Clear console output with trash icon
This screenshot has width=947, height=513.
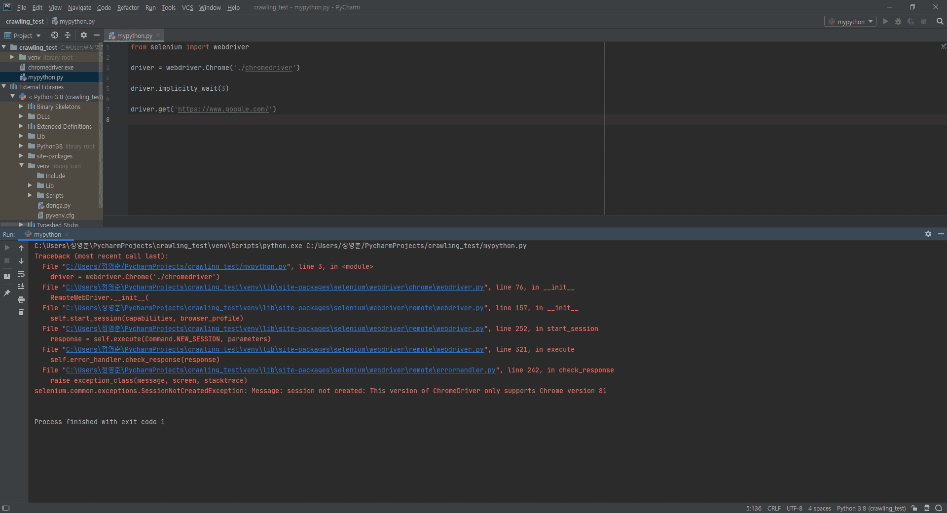click(x=21, y=312)
